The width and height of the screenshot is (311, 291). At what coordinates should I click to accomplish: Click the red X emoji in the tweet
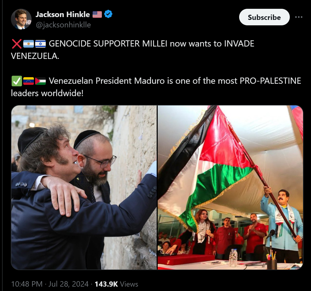click(17, 44)
